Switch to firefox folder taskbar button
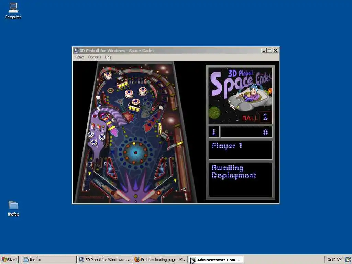The height and width of the screenshot is (264, 352). 49,260
